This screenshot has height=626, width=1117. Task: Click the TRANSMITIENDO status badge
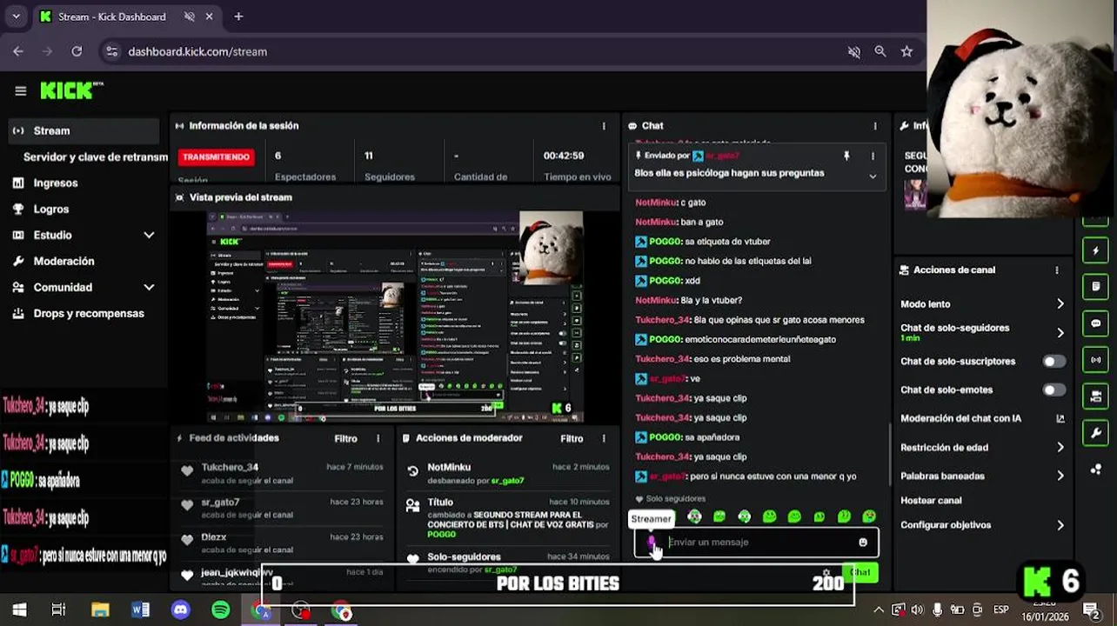point(216,157)
